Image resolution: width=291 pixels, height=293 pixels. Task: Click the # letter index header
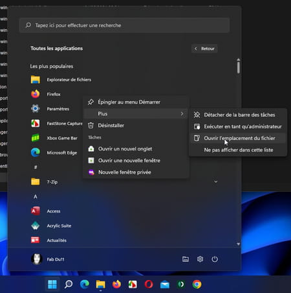(x=36, y=167)
